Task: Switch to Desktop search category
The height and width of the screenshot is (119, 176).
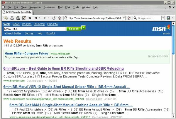Action: [x=39, y=24]
